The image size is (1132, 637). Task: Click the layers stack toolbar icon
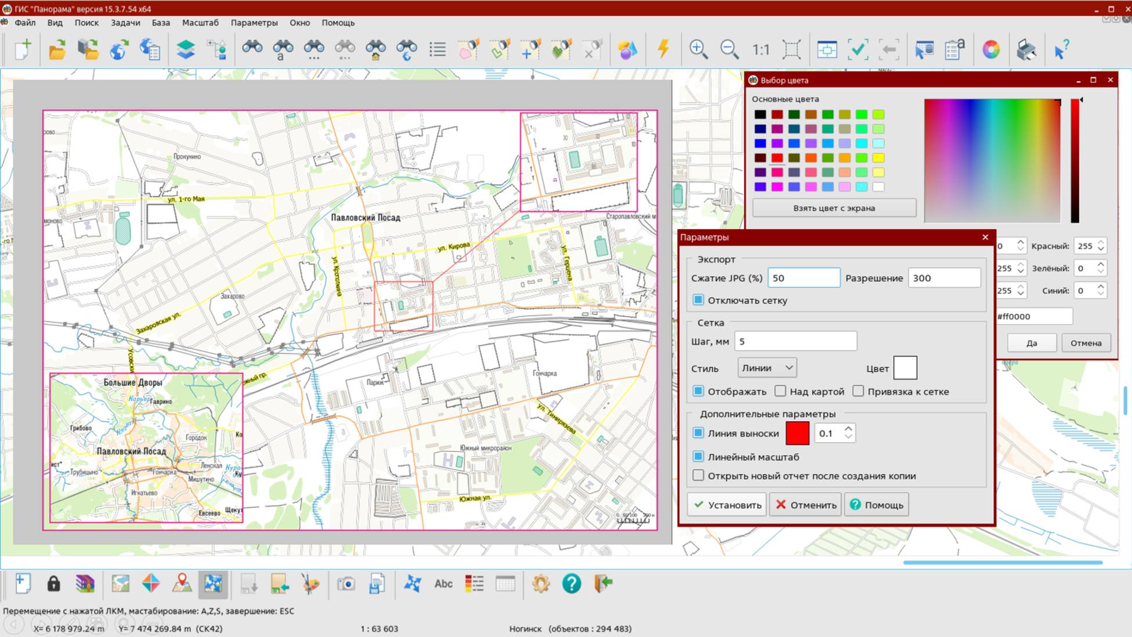click(x=186, y=49)
